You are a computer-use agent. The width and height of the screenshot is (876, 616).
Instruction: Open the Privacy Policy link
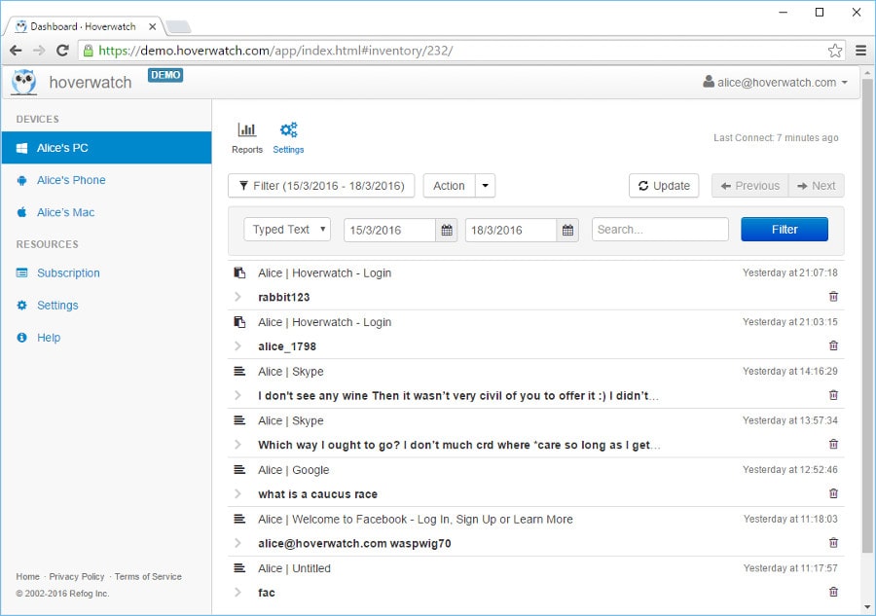pyautogui.click(x=77, y=576)
